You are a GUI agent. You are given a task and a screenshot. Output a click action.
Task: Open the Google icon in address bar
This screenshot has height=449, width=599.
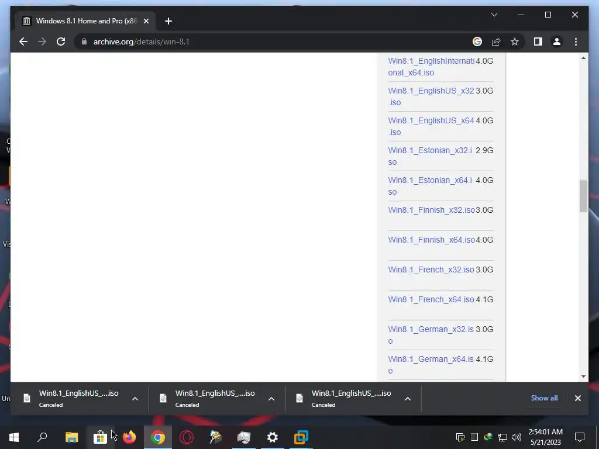(477, 42)
